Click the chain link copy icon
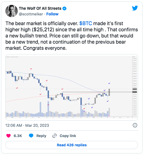 pyautogui.click(x=55, y=136)
